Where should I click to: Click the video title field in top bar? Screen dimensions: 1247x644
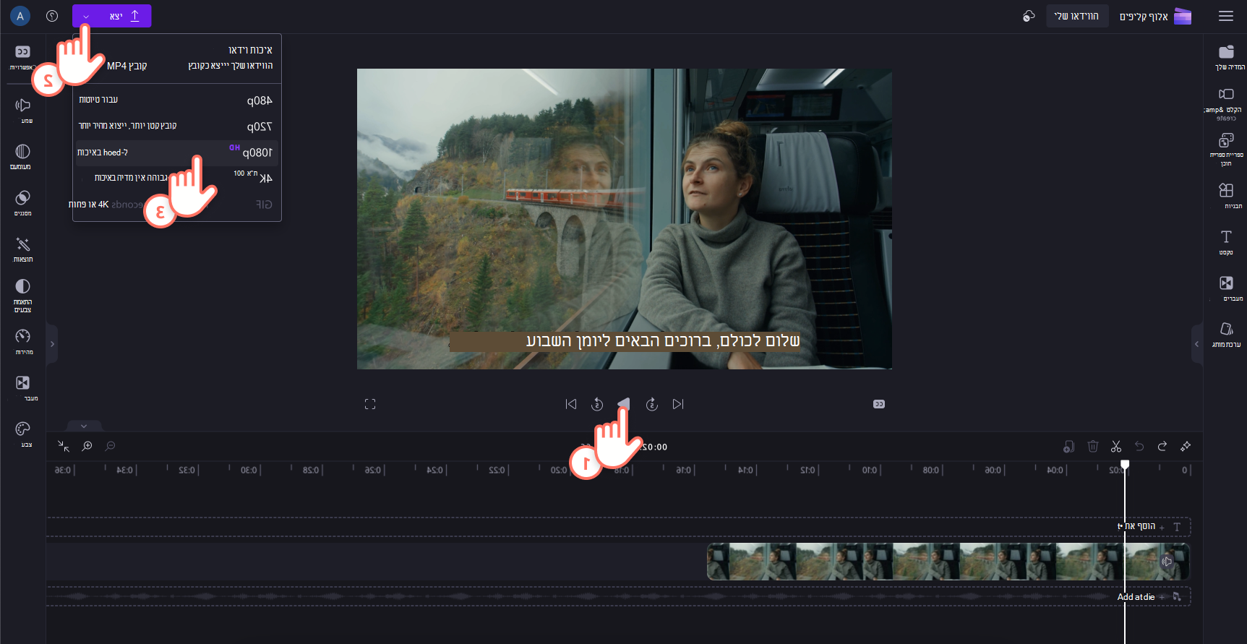[x=1077, y=16]
